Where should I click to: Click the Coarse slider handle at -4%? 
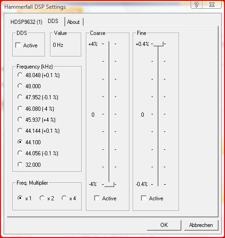(x=109, y=184)
